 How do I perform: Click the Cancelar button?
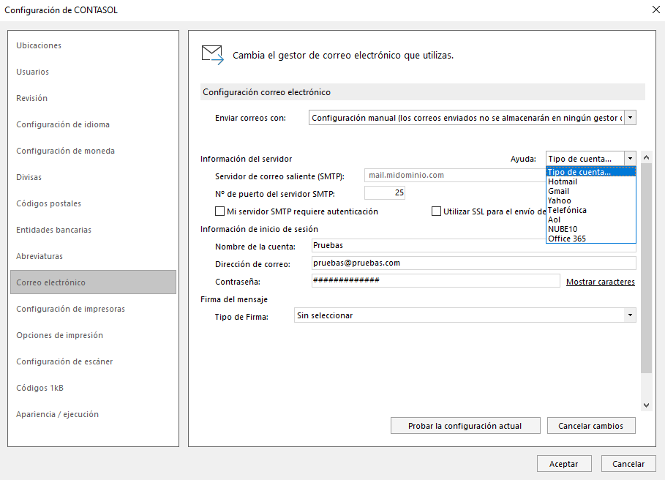point(628,463)
